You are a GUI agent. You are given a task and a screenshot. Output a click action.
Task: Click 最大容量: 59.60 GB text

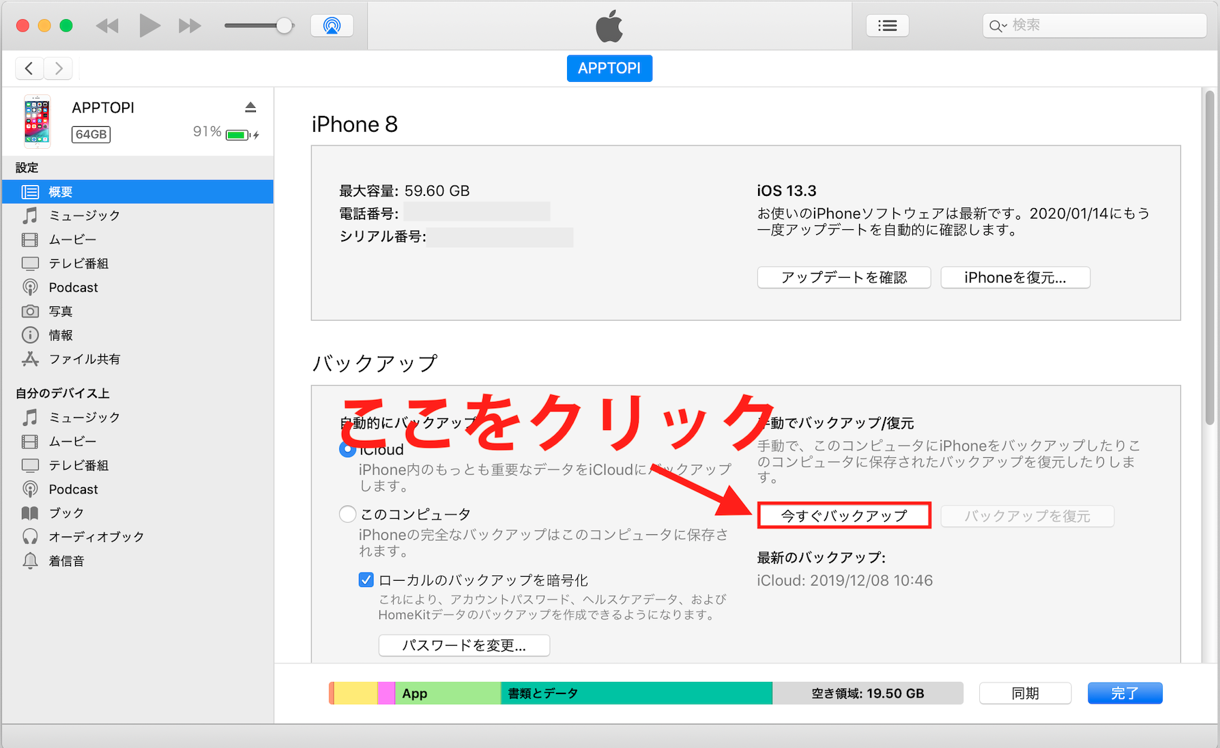tap(405, 191)
